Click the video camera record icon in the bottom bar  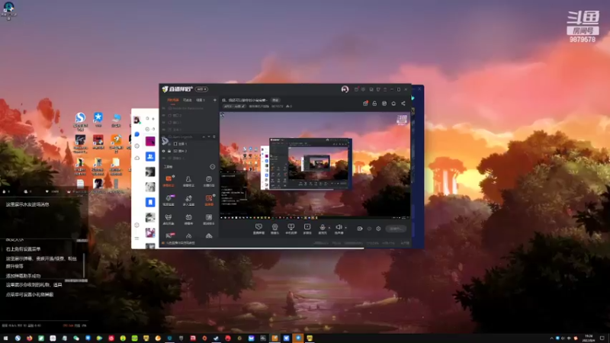pyautogui.click(x=359, y=229)
